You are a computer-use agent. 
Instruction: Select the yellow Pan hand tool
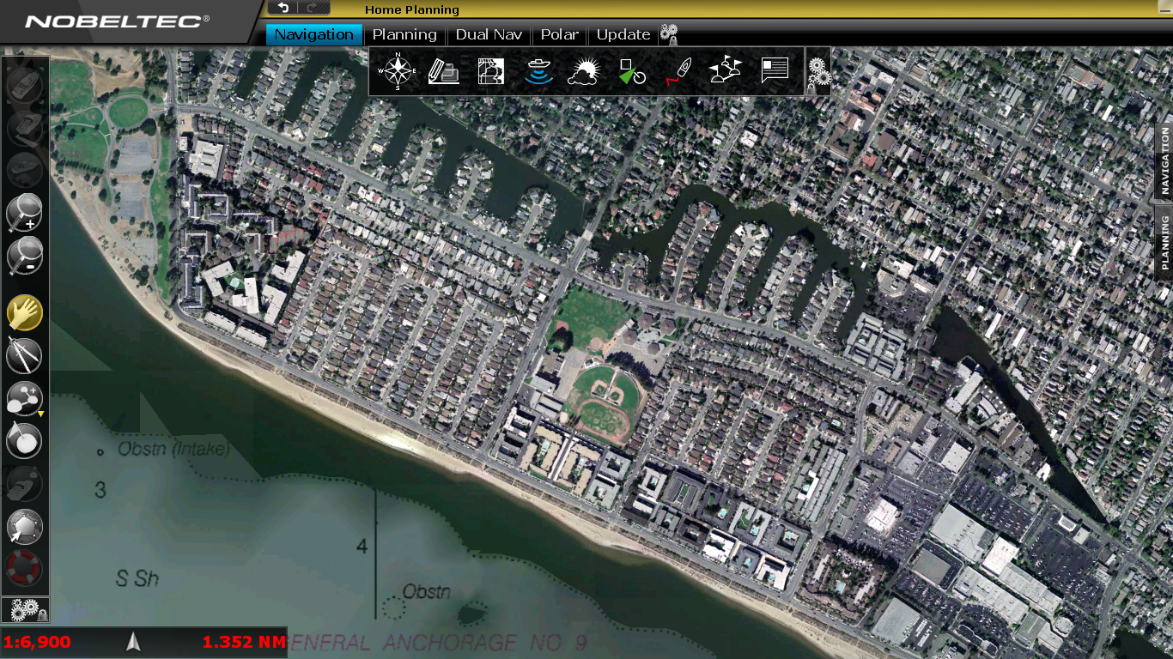click(x=25, y=313)
